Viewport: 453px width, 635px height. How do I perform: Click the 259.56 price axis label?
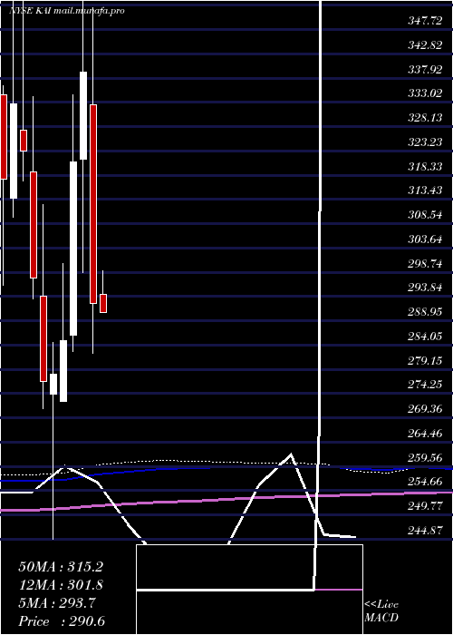425,457
